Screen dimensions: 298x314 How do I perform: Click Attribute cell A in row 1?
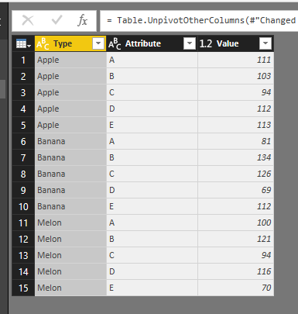pos(152,60)
